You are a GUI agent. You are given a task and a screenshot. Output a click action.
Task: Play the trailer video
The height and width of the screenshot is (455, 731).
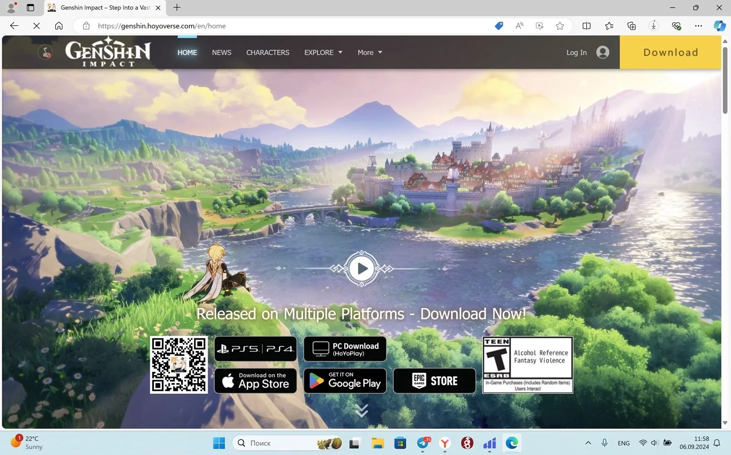coord(361,269)
